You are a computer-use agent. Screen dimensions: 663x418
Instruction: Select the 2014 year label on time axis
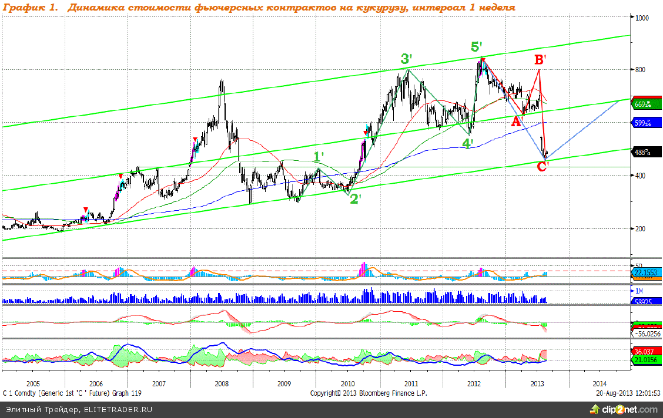click(601, 383)
